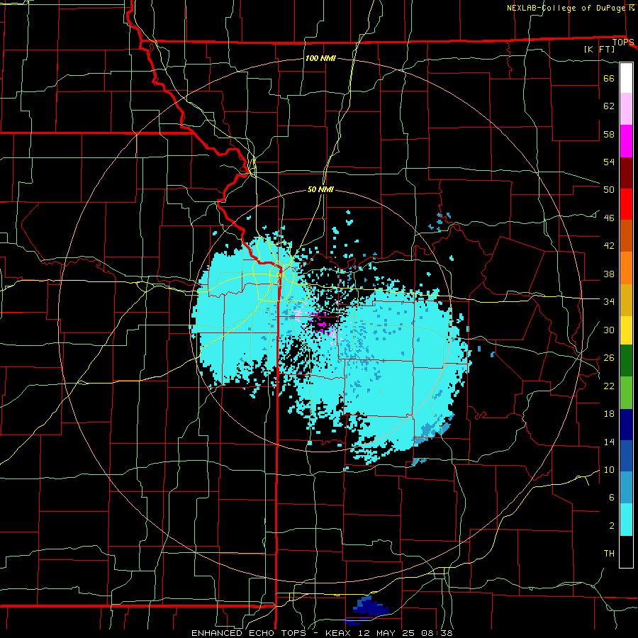
Task: Click the TOPS legend title
Action: [623, 42]
